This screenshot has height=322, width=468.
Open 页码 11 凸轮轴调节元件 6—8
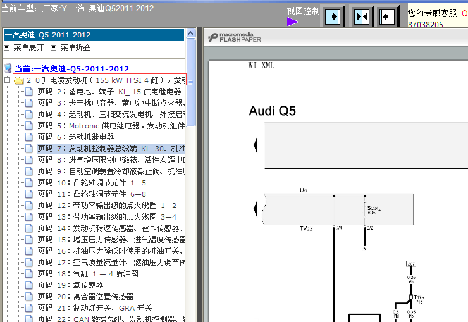(x=92, y=194)
